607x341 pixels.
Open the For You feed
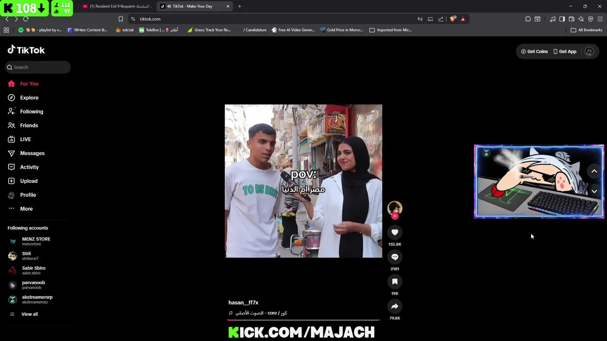23,84
